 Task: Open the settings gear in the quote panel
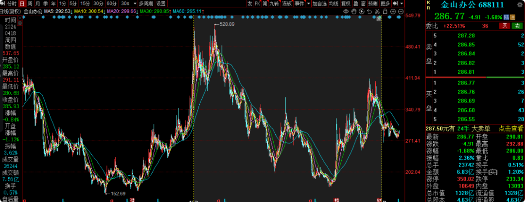click(x=520, y=6)
